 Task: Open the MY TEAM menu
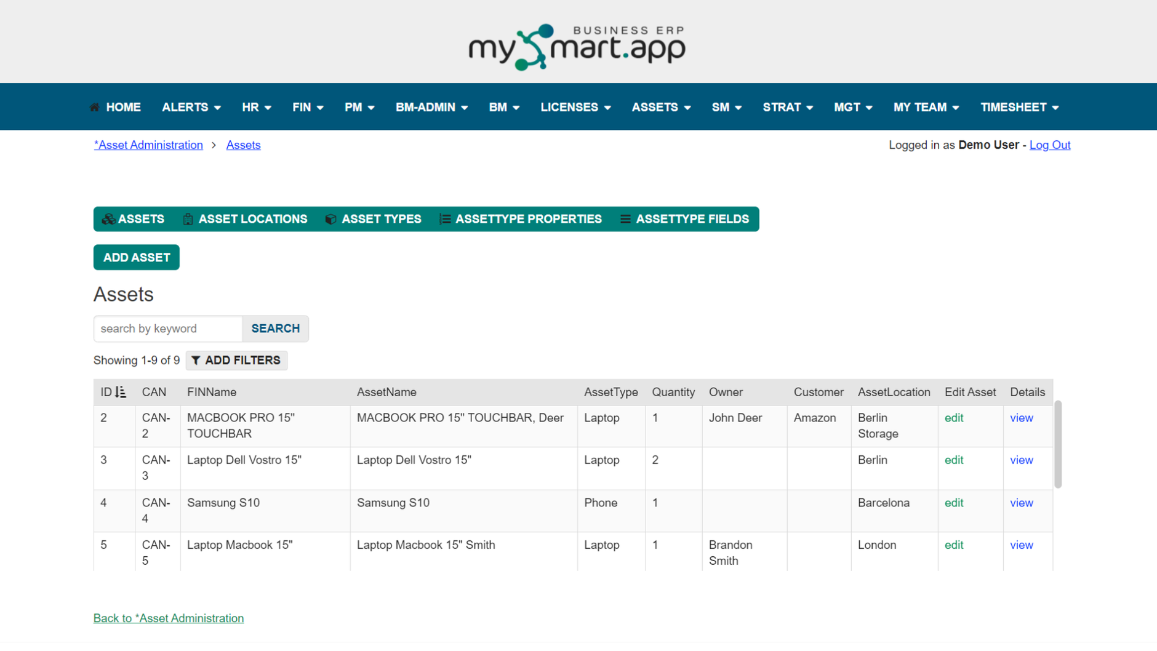click(x=926, y=107)
